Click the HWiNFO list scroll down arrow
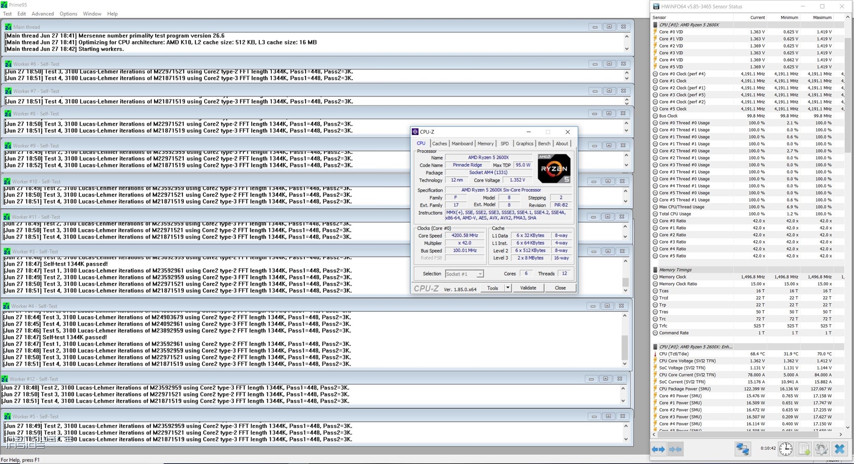The width and height of the screenshot is (854, 464). (847, 427)
